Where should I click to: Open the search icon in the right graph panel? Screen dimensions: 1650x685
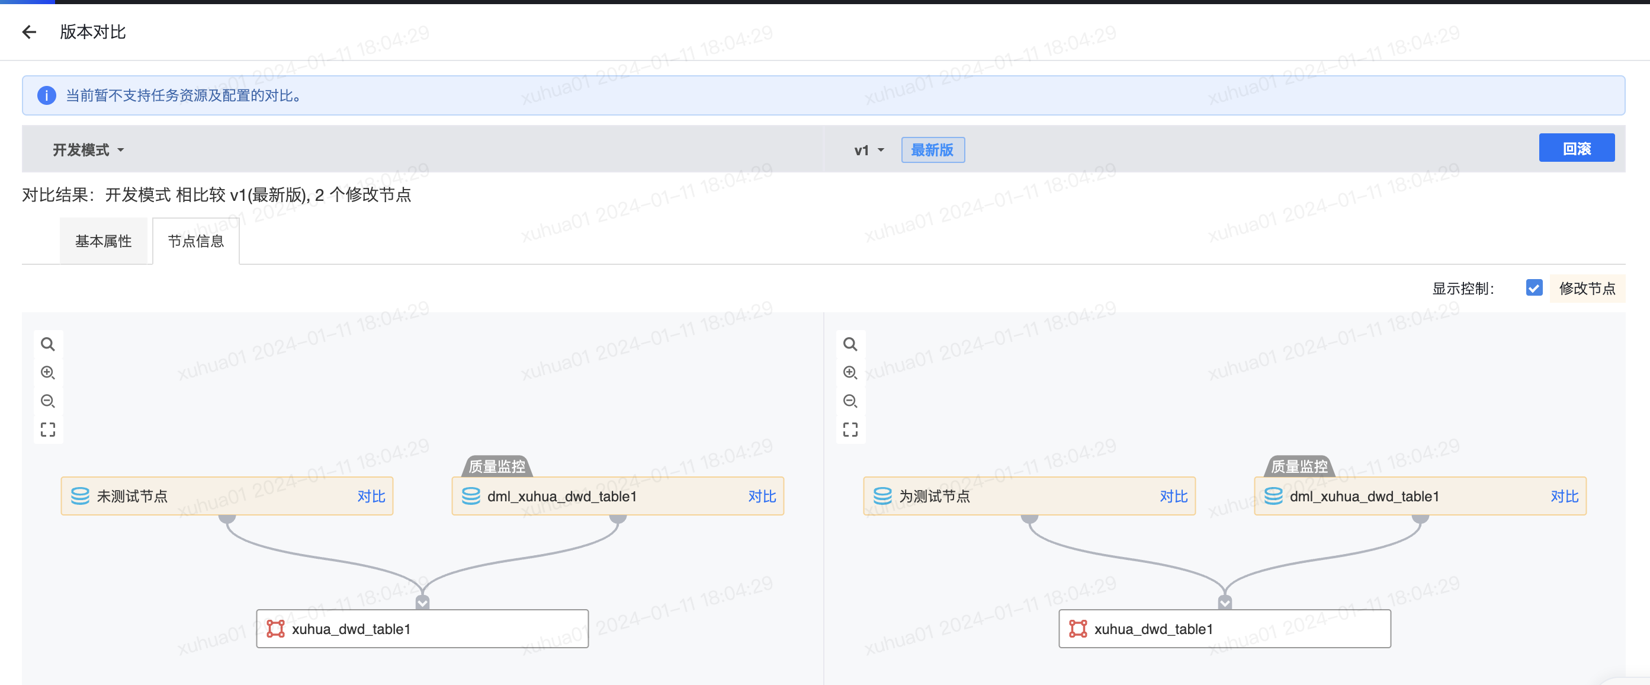click(x=850, y=344)
